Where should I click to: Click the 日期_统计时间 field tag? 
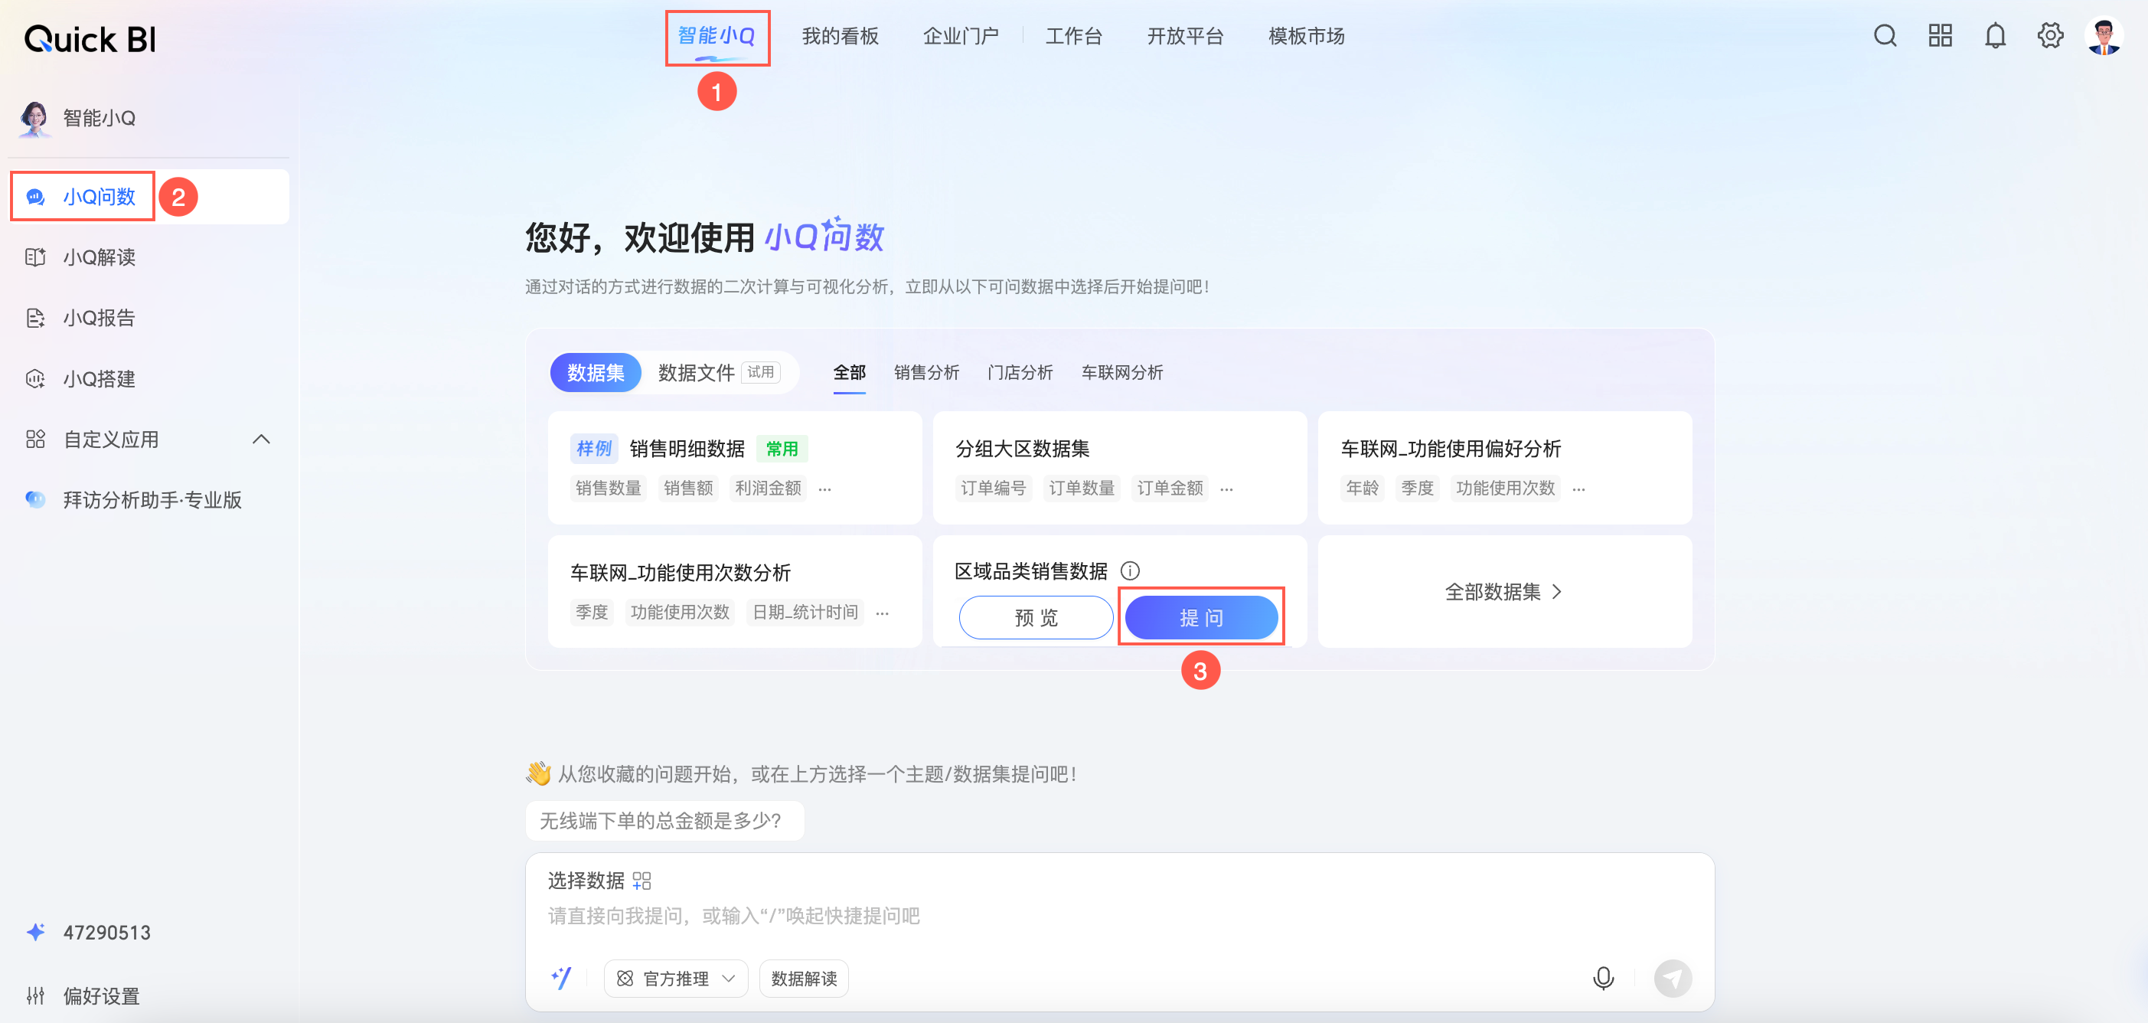(805, 613)
